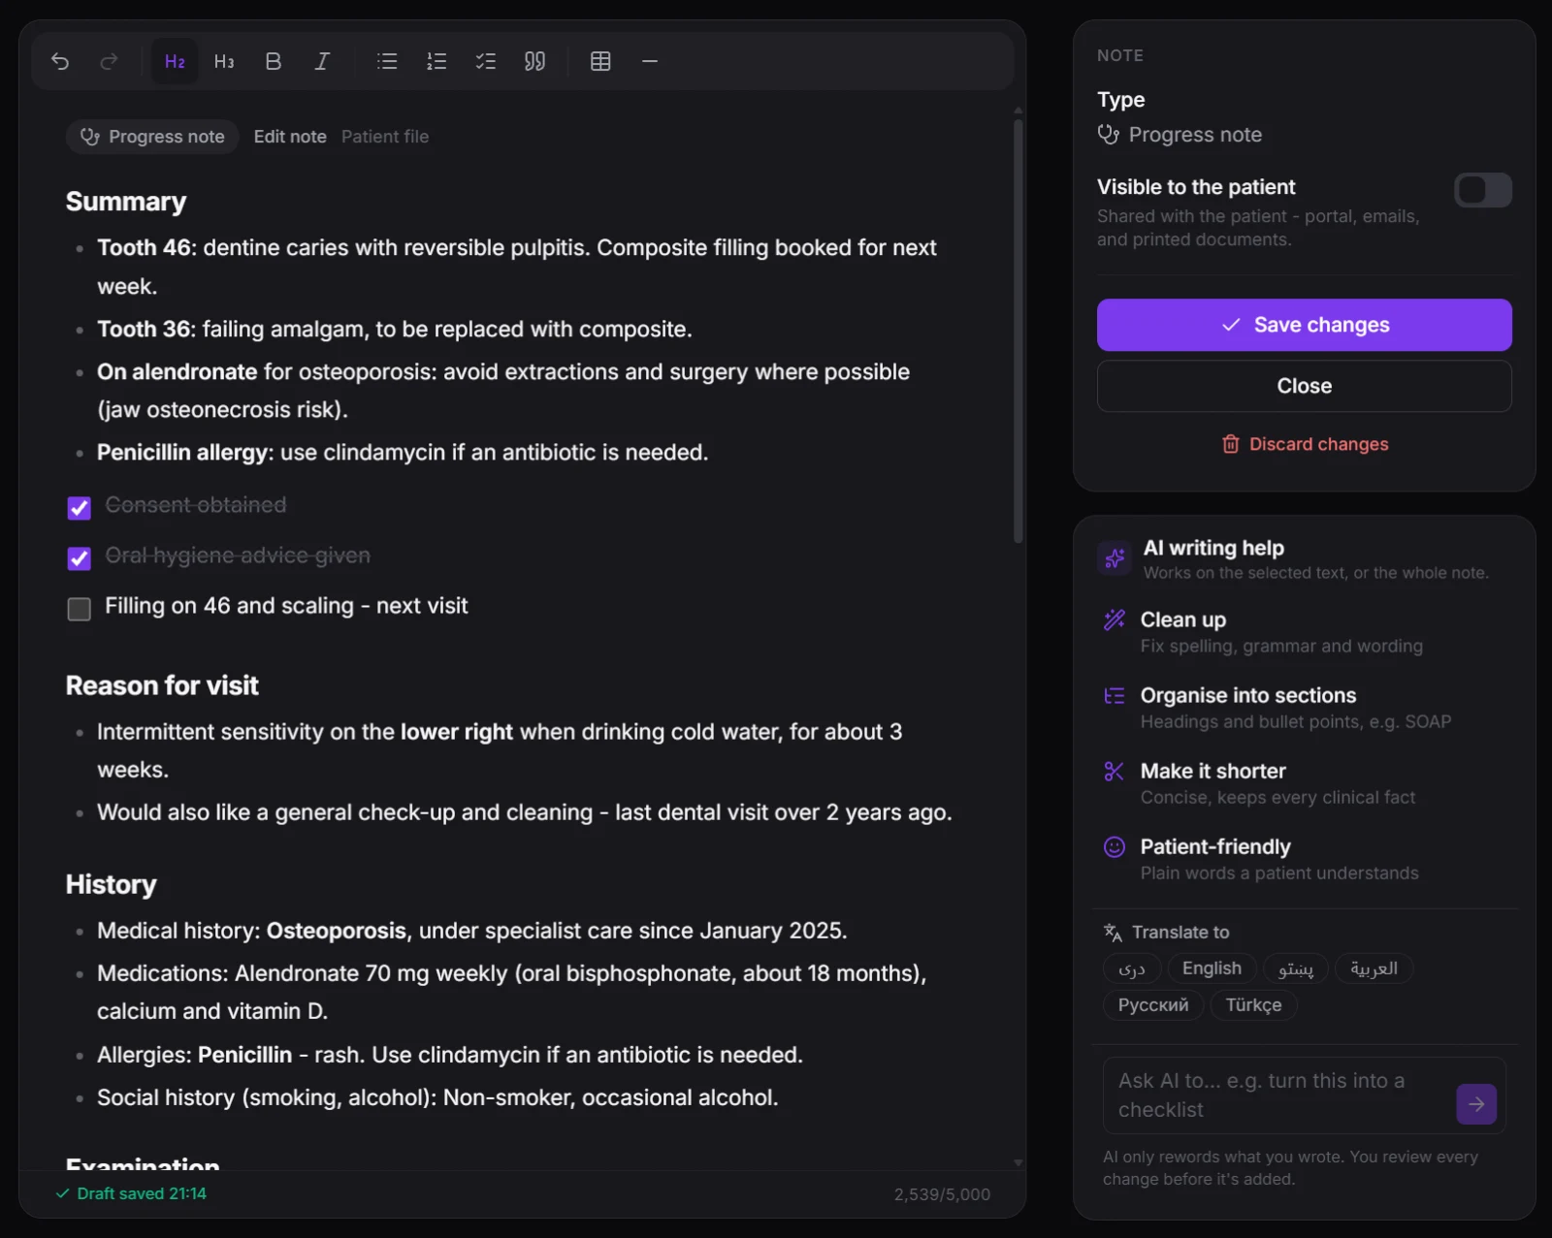This screenshot has height=1238, width=1552.
Task: Undo the last edit
Action: (60, 61)
